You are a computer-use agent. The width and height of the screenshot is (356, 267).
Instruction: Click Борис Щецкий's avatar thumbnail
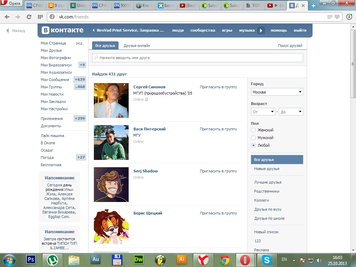click(x=111, y=227)
